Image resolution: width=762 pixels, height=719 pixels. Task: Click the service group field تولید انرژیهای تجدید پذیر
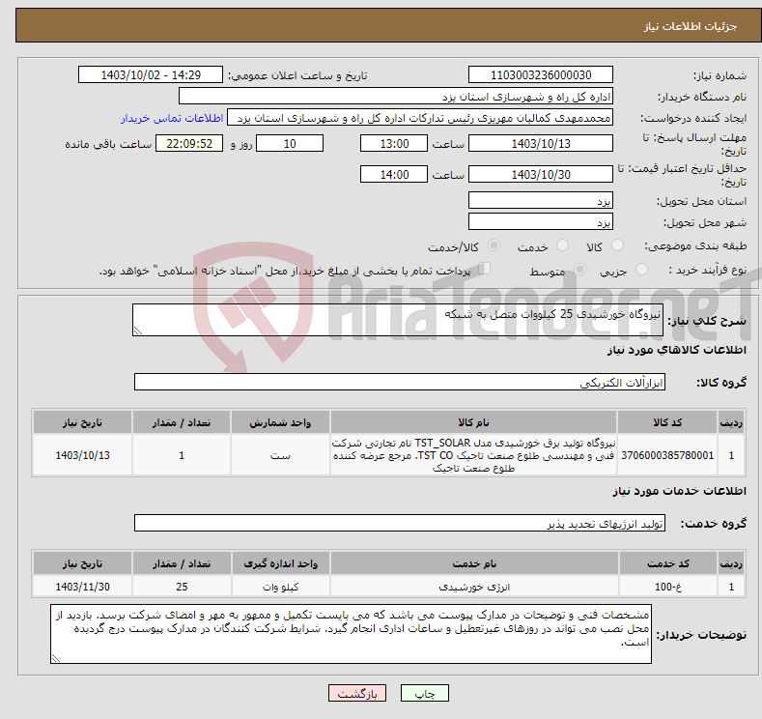(x=400, y=523)
